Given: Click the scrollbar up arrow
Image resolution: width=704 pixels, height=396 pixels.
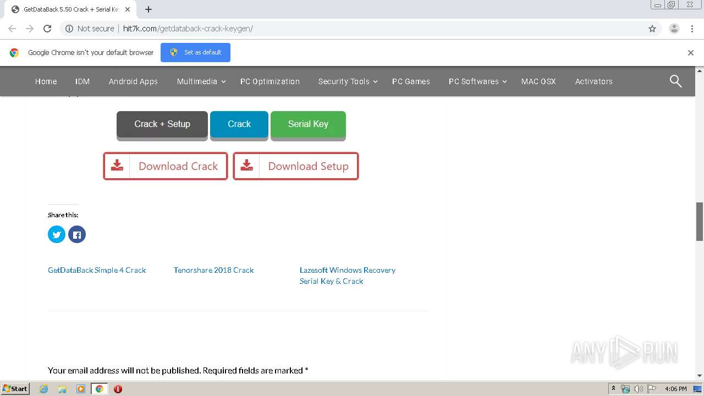Looking at the screenshot, I should click(x=700, y=70).
